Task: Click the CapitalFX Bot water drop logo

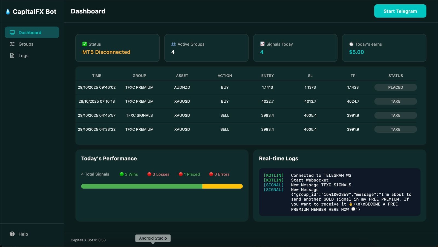Action: pyautogui.click(x=7, y=11)
